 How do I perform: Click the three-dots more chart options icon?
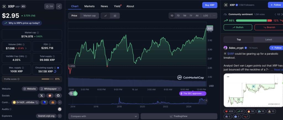(214, 16)
